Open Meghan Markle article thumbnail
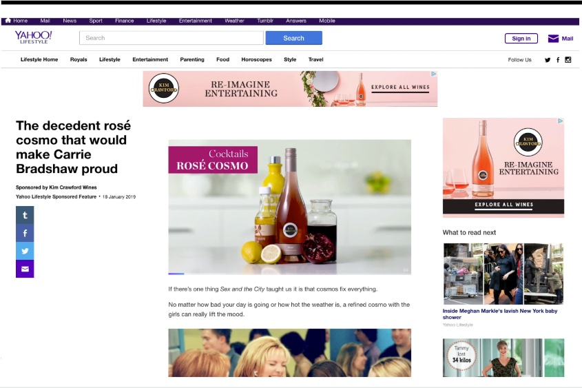Screen dimensions: 582x388 [503, 274]
